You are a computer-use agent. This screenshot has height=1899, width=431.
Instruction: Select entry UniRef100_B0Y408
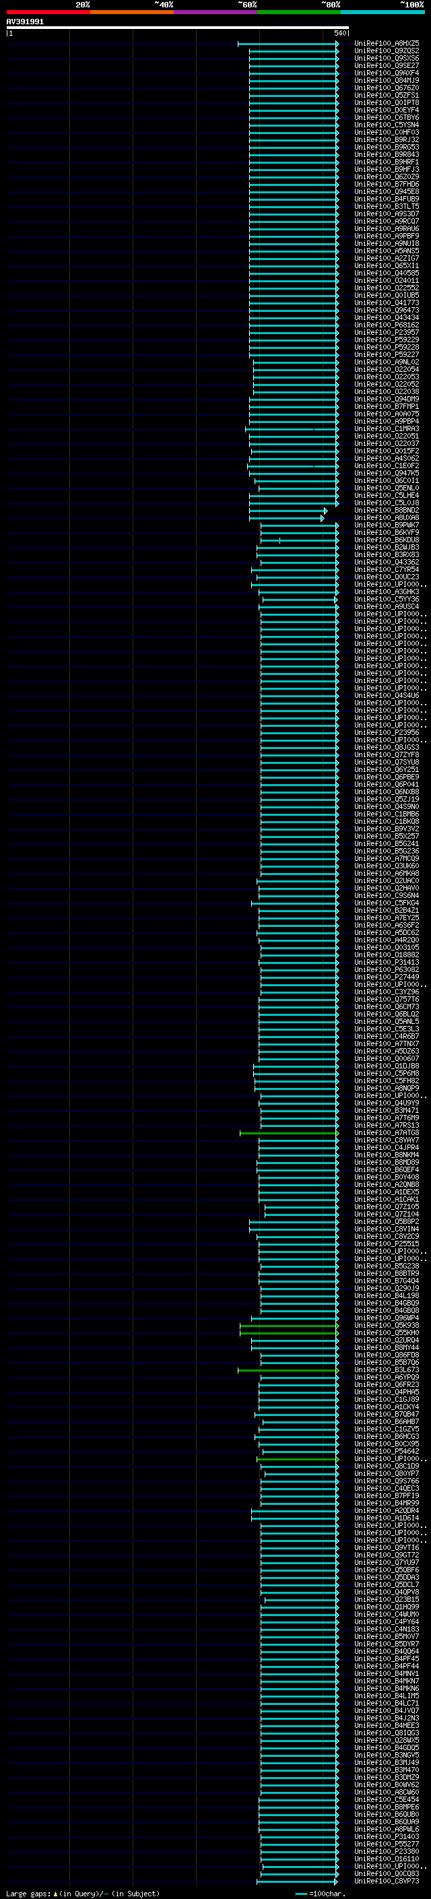[387, 1178]
